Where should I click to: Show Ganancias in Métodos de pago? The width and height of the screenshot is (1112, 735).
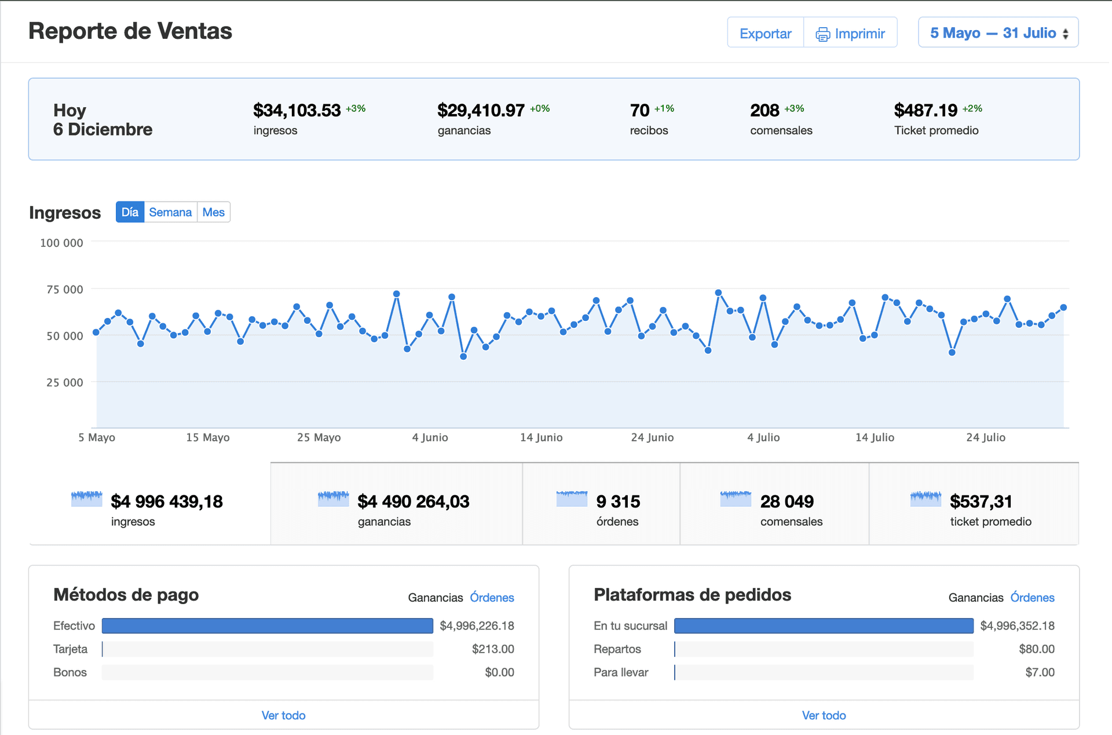click(436, 597)
